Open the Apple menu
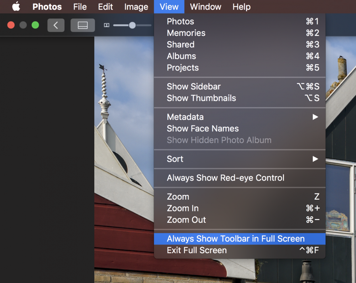 click(x=16, y=6)
